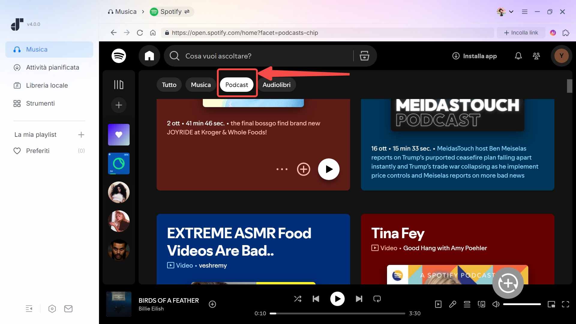This screenshot has width=576, height=324.
Task: Mute the volume speaker icon
Action: pyautogui.click(x=496, y=304)
